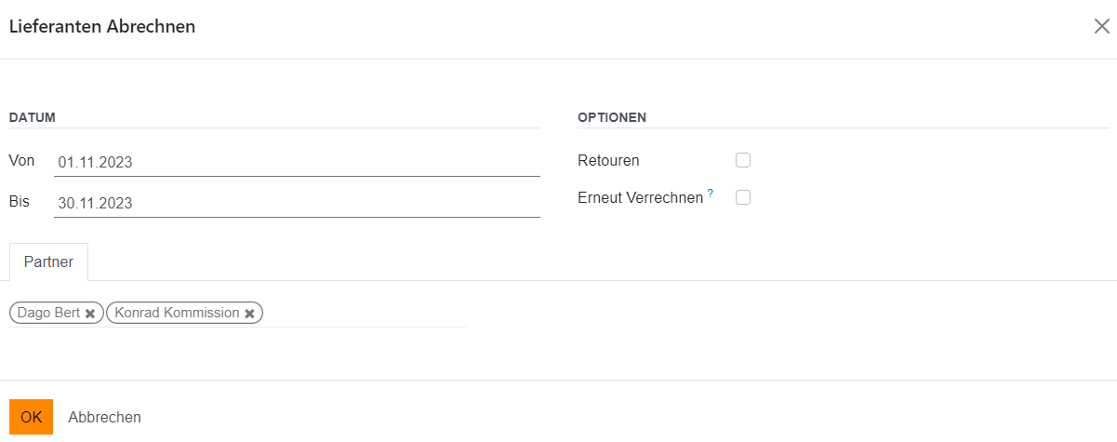
Task: Select the Dago Bert tag
Action: click(48, 313)
